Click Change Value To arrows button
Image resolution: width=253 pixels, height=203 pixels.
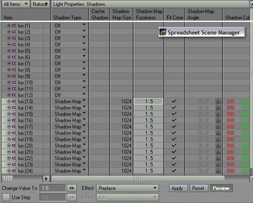[72, 188]
